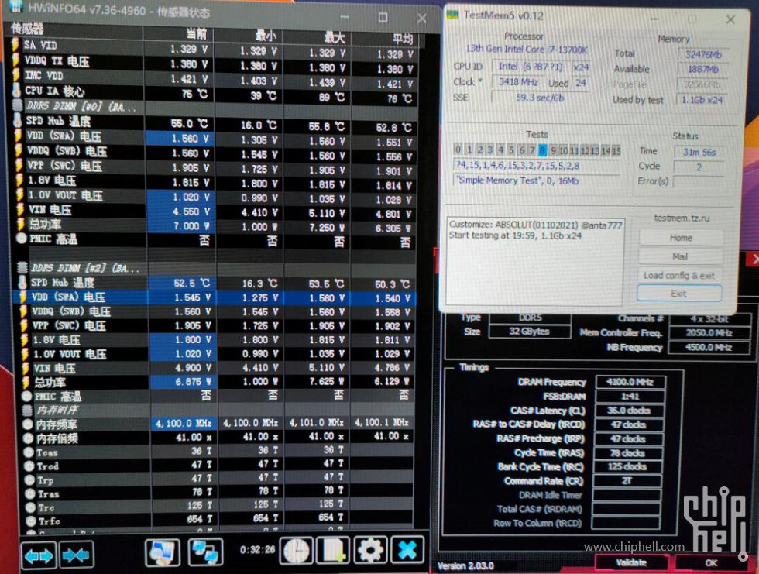The height and width of the screenshot is (574, 759).
Task: Click the TestMem5 title bar app icon
Action: pyautogui.click(x=453, y=14)
